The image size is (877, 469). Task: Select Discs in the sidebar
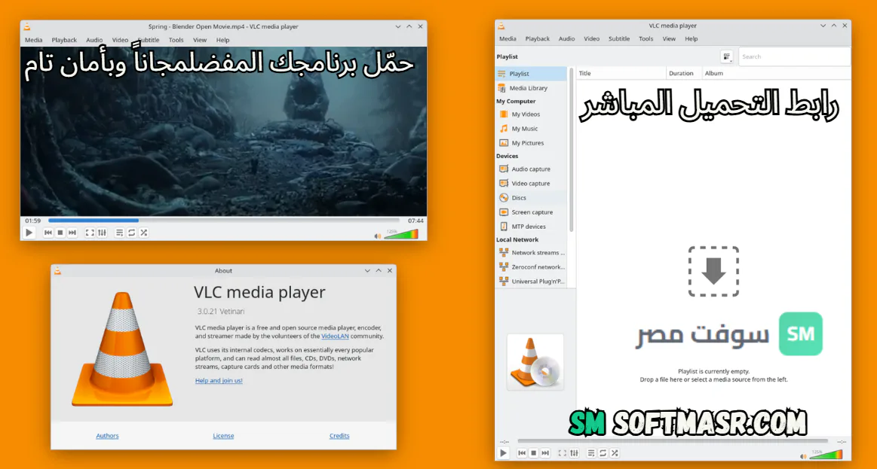(x=531, y=198)
